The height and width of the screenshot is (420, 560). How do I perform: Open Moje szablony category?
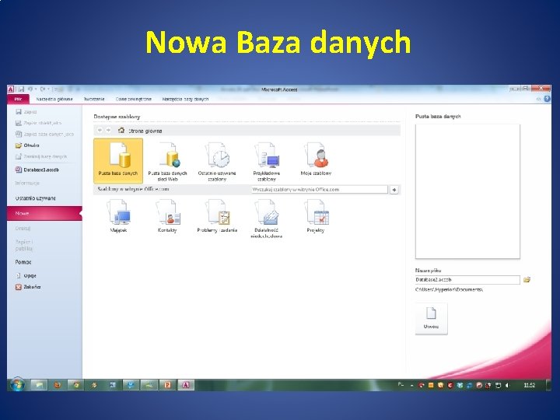pos(316,159)
